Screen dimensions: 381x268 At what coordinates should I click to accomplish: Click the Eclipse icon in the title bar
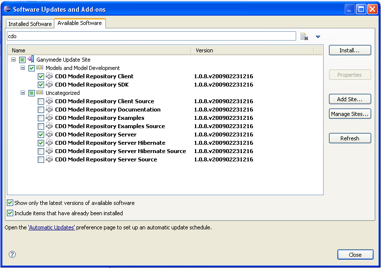pyautogui.click(x=7, y=9)
